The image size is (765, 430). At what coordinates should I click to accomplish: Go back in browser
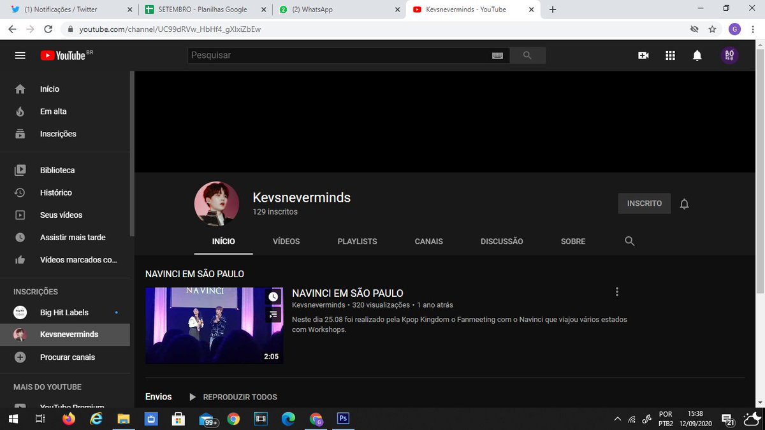pyautogui.click(x=11, y=29)
